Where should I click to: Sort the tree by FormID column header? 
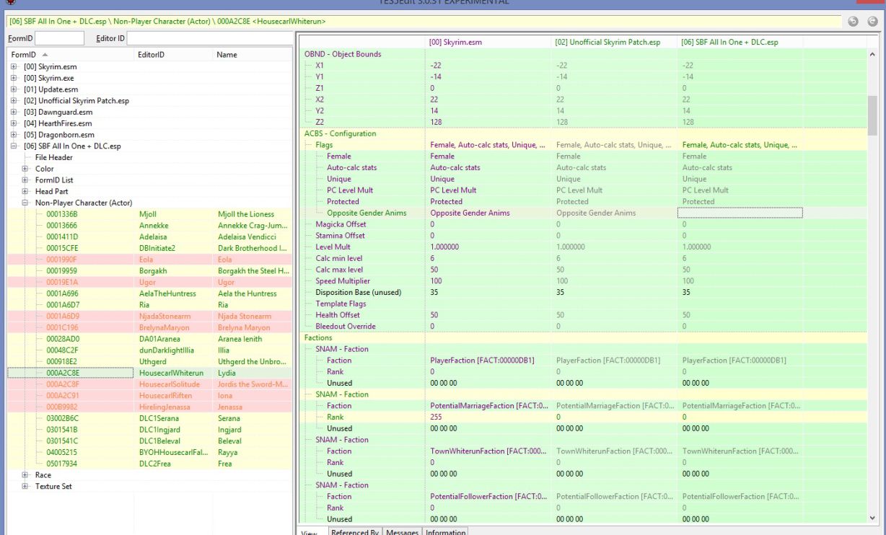(x=69, y=55)
